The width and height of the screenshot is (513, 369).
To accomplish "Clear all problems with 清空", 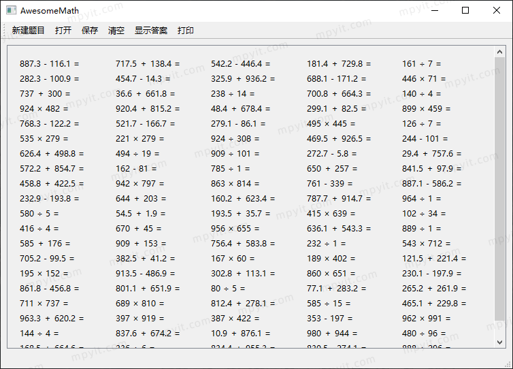I will 116,31.
